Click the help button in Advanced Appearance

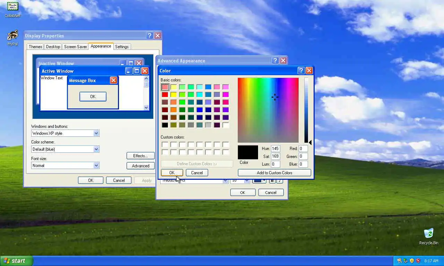coord(275,61)
